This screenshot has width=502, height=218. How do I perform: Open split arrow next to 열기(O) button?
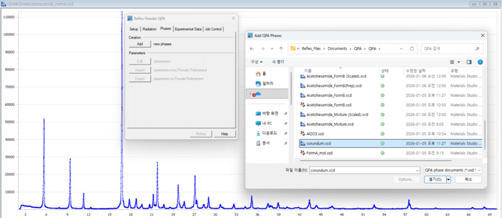pos(448,180)
